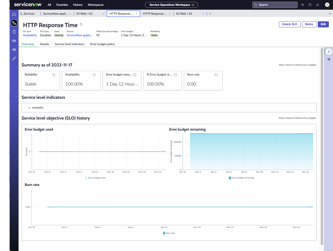Open the Availability SLI type link
Screen dimensions: 333x251
[30, 35]
